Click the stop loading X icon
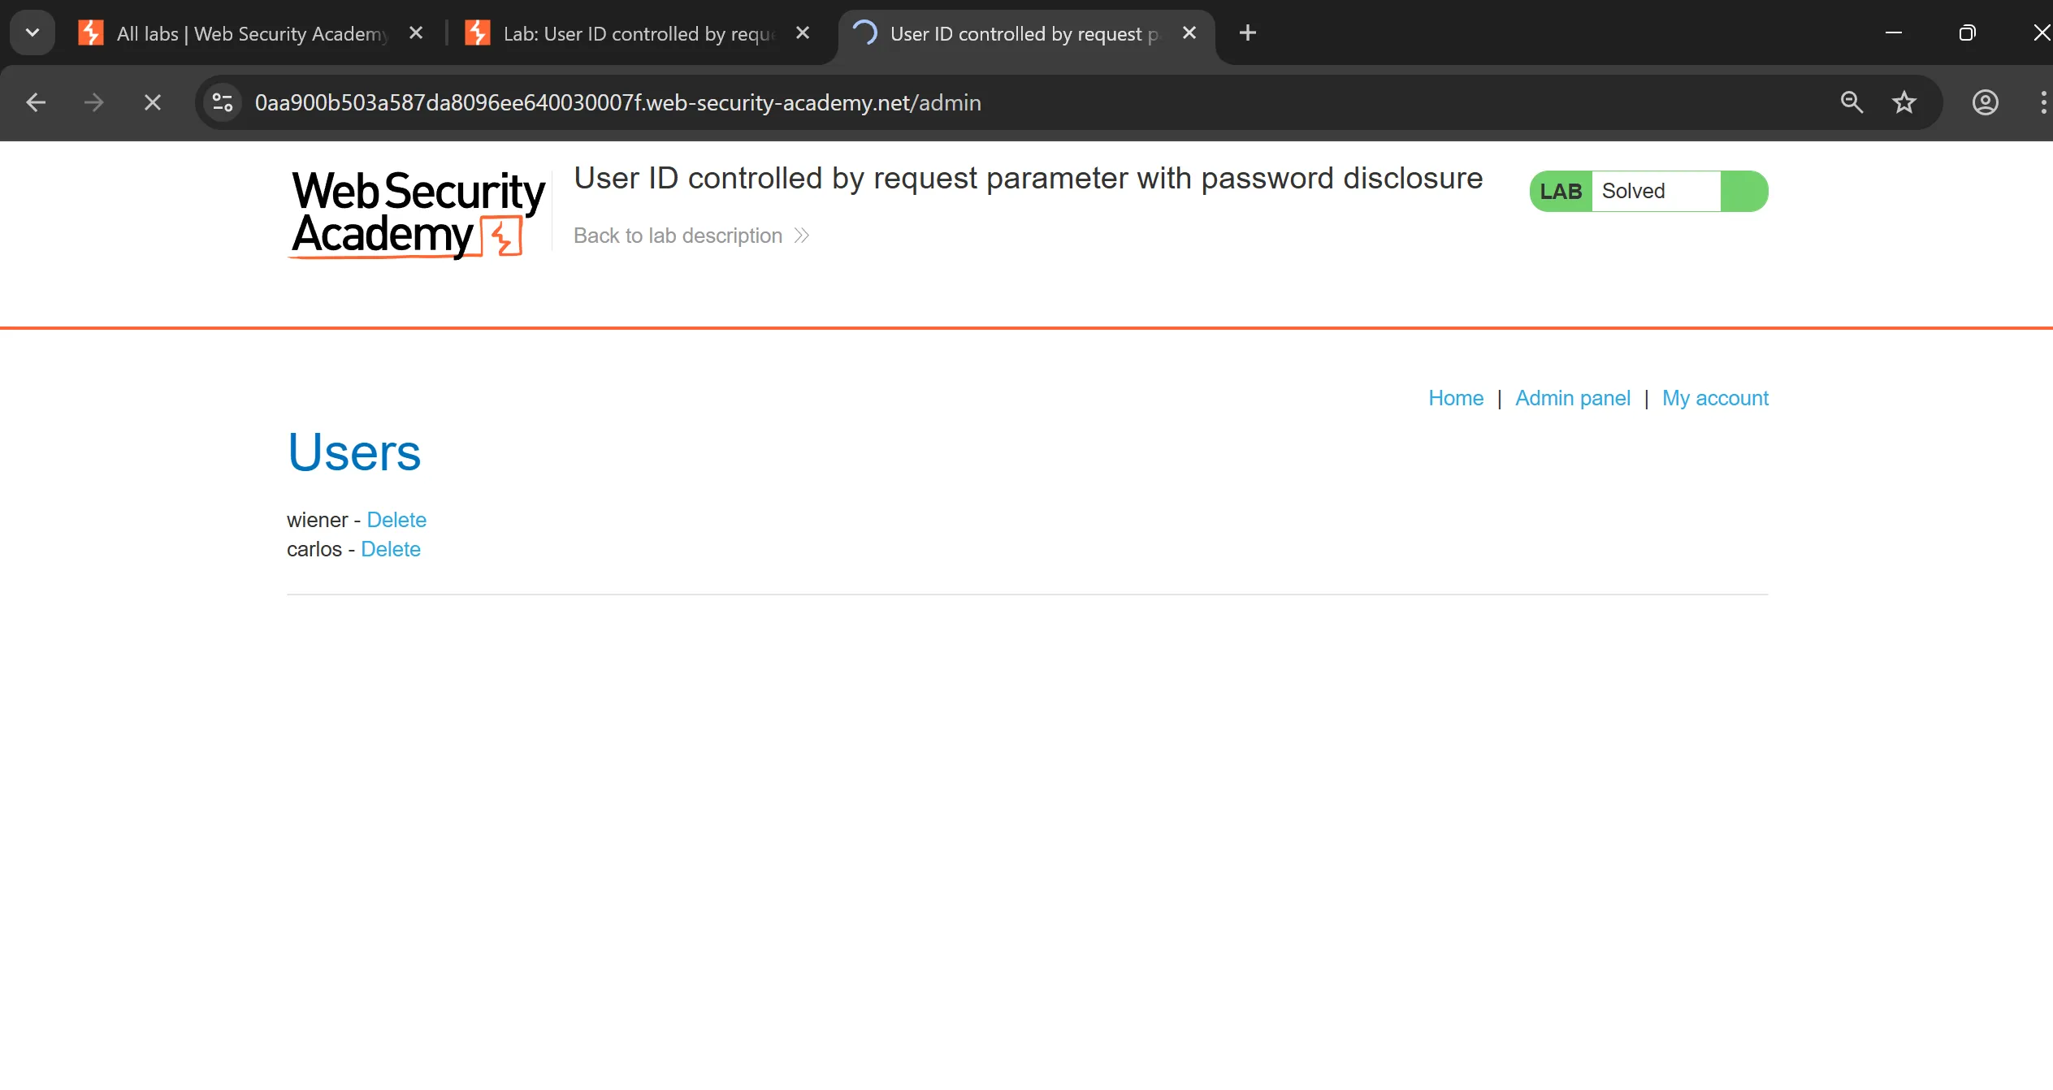2053x1090 pixels. (x=152, y=102)
